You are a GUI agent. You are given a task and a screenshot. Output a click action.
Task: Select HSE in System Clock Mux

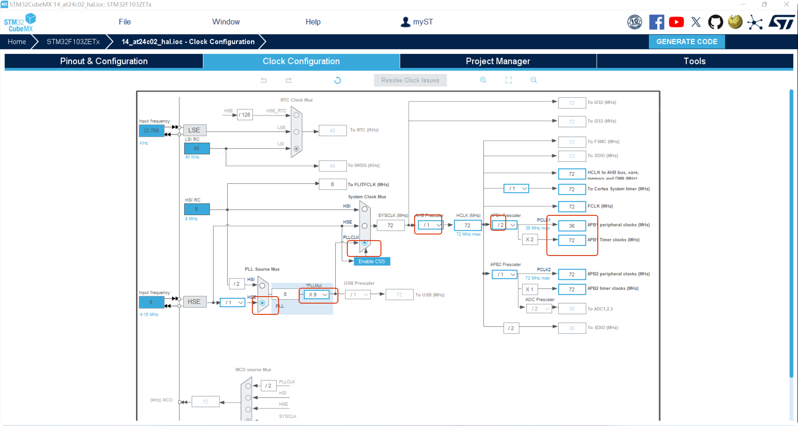point(365,226)
